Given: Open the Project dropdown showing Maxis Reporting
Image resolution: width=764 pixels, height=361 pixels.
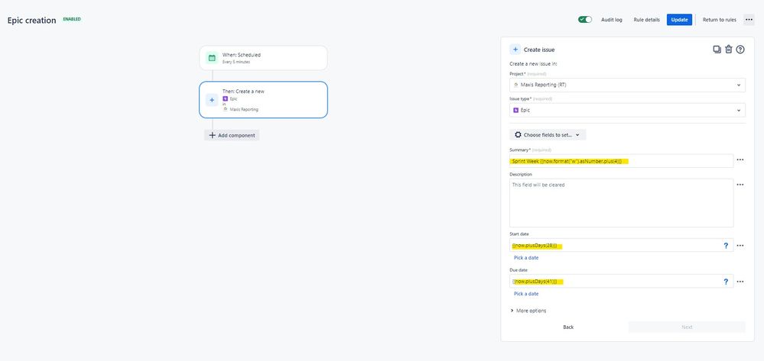Looking at the screenshot, I should coord(627,85).
